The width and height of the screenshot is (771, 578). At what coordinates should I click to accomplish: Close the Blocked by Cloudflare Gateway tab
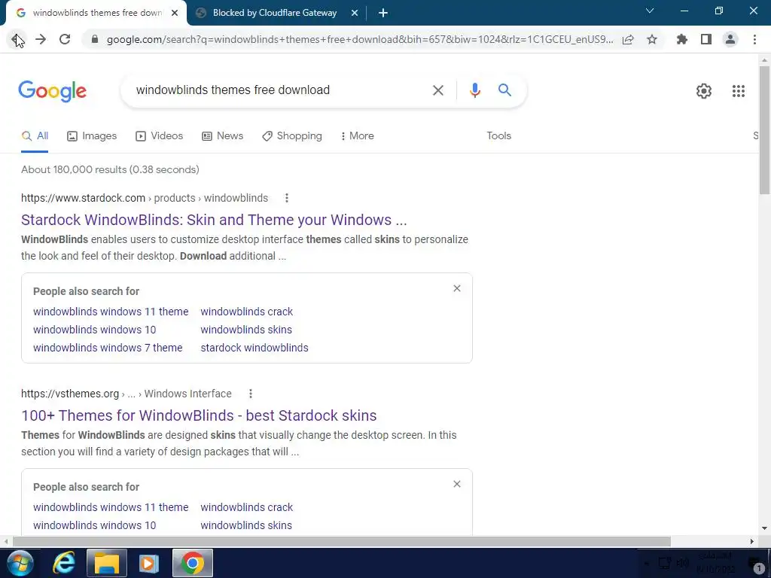click(355, 14)
